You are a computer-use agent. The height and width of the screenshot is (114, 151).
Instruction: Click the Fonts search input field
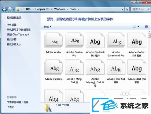pos(139,9)
